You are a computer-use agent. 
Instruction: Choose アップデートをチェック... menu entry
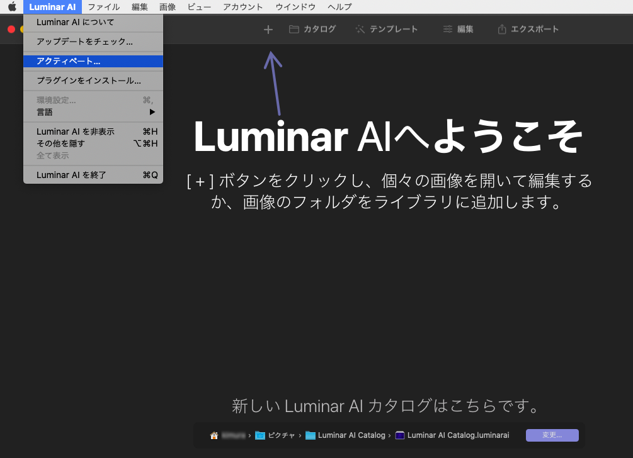pyautogui.click(x=93, y=42)
